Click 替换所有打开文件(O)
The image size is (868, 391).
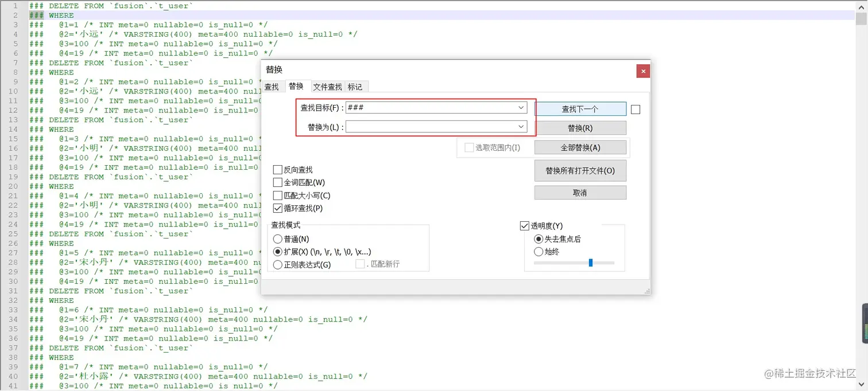(580, 170)
